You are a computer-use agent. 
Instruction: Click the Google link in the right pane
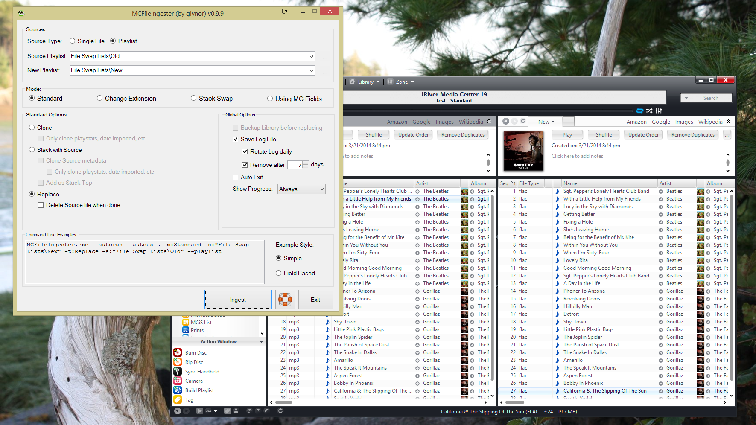(x=661, y=122)
